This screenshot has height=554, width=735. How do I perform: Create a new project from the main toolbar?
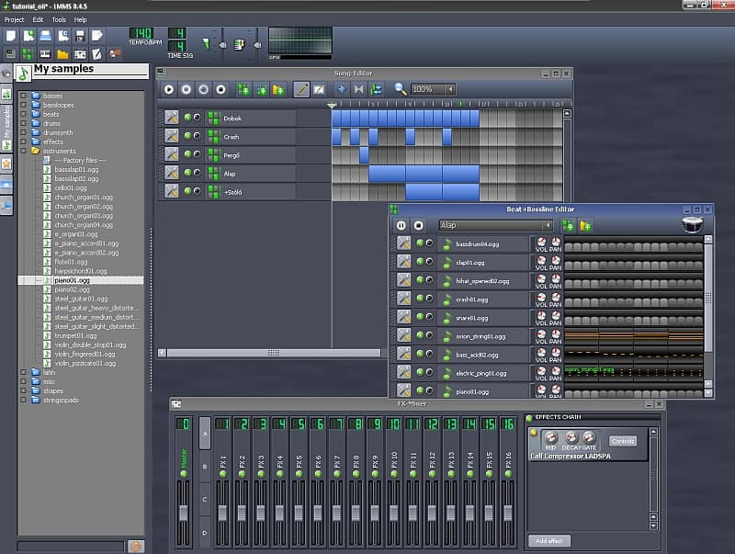(11, 36)
